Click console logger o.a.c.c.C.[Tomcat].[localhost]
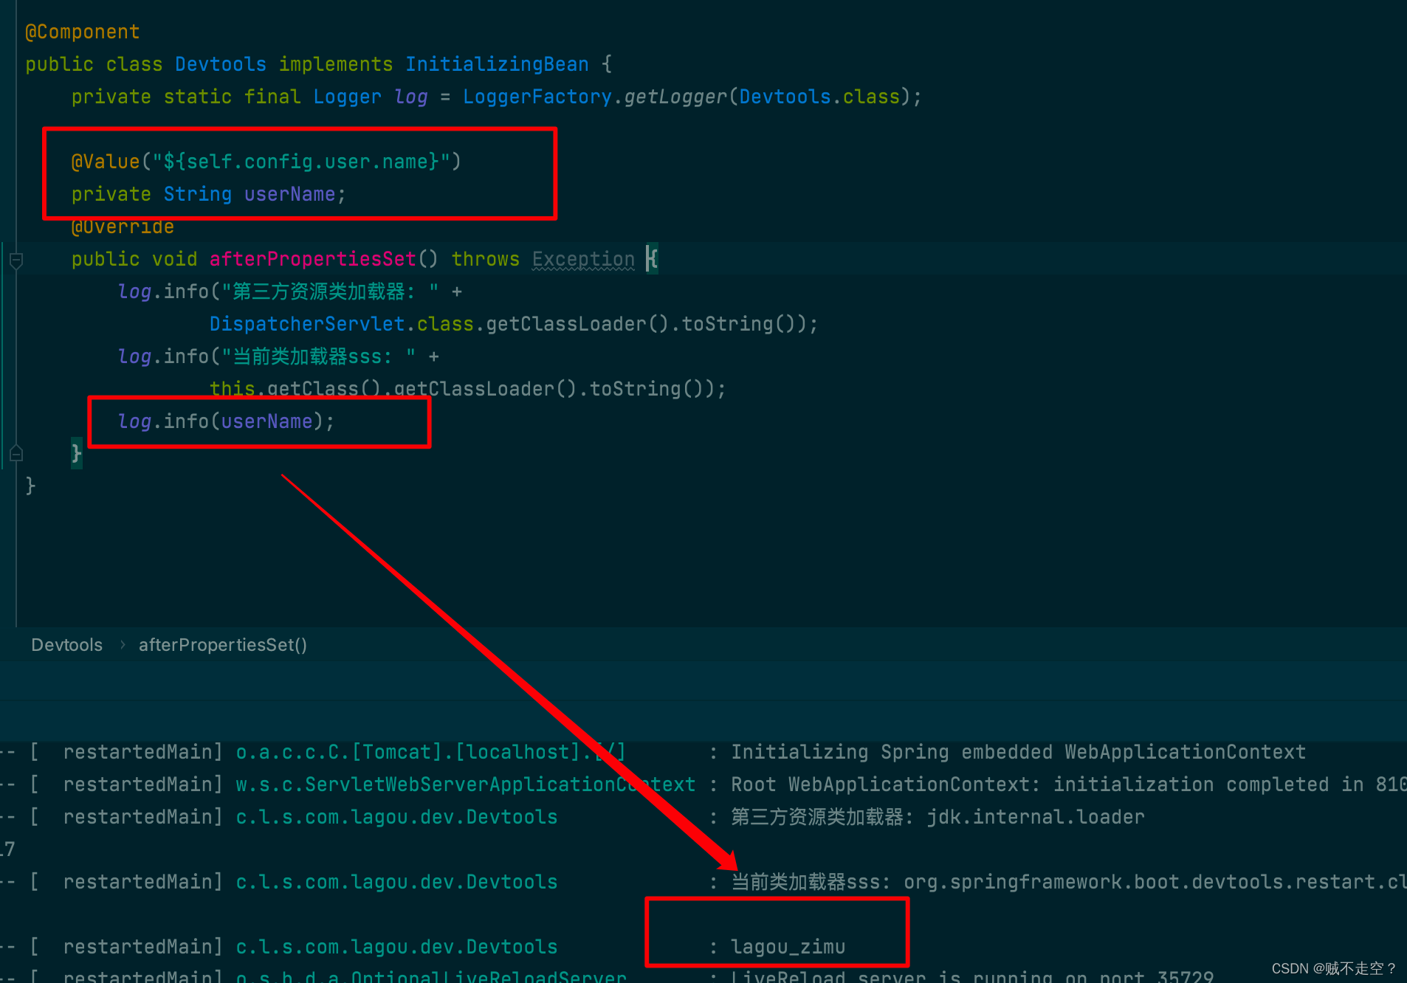The image size is (1407, 983). point(430,752)
